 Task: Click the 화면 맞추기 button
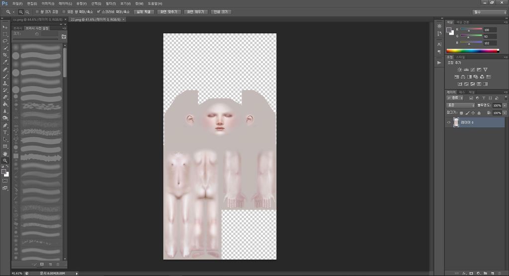(x=170, y=11)
